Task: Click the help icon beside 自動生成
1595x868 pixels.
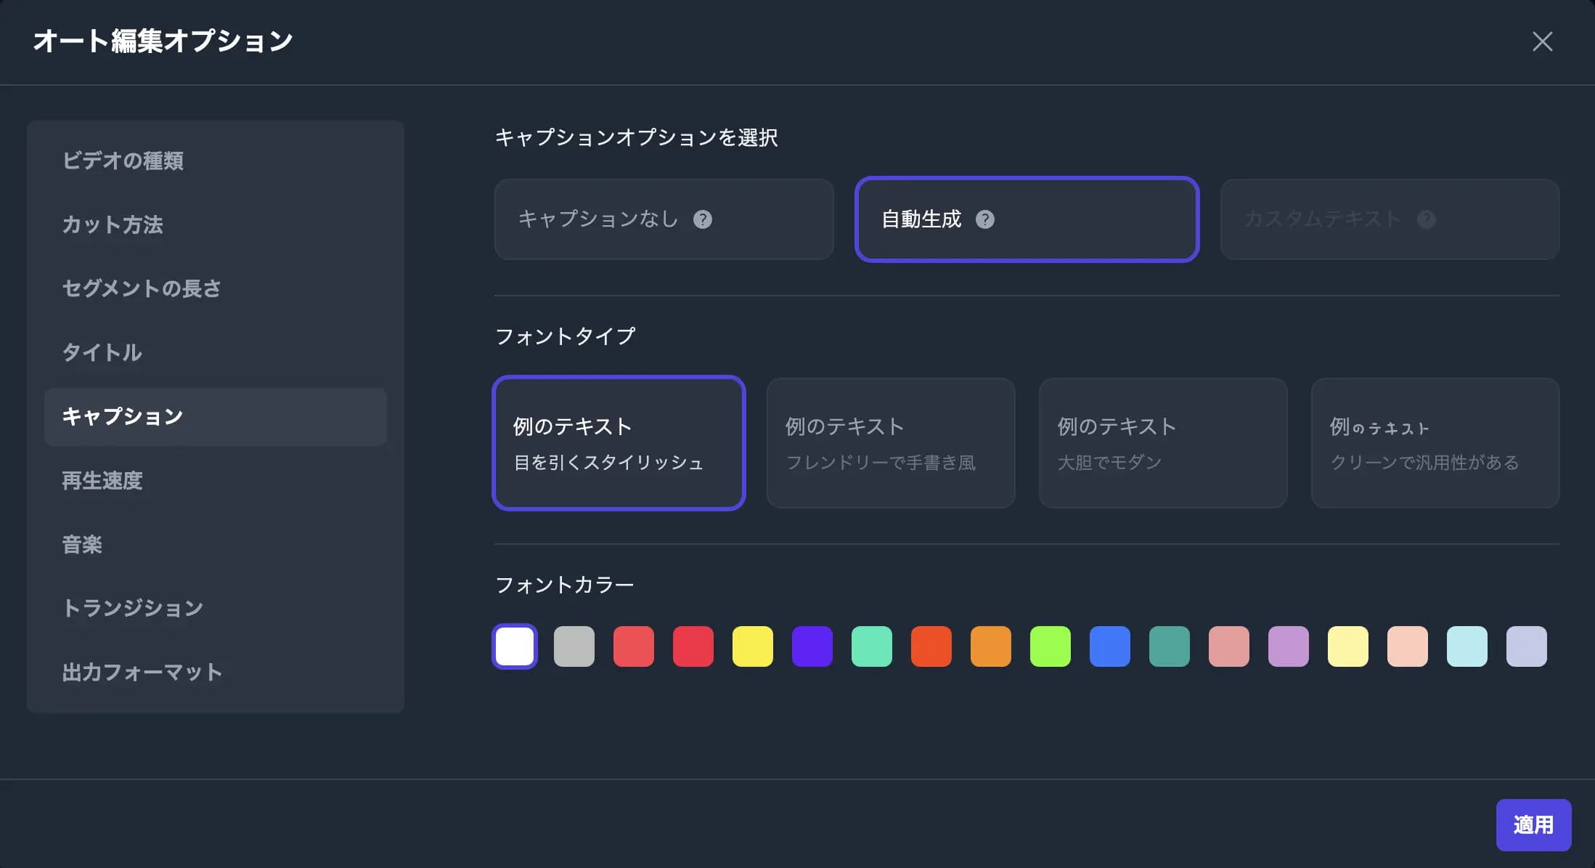Action: 986,219
